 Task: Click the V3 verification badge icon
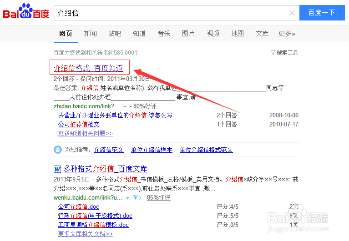(x=137, y=197)
